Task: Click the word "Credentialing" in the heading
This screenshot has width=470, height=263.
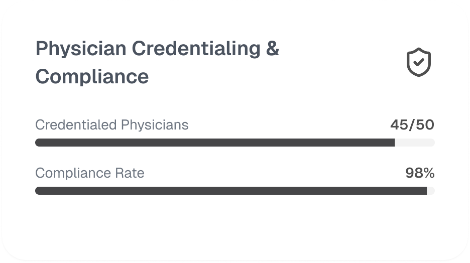Action: pos(196,49)
